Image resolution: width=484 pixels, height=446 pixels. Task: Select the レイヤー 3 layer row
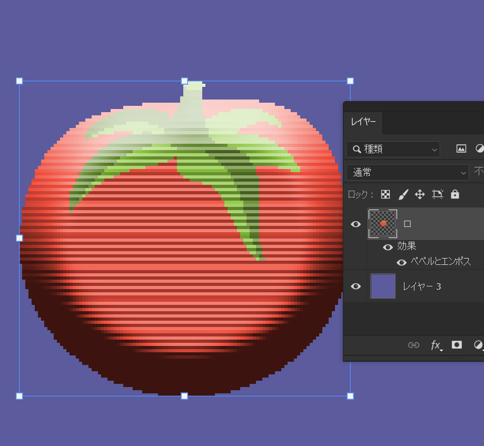442,286
